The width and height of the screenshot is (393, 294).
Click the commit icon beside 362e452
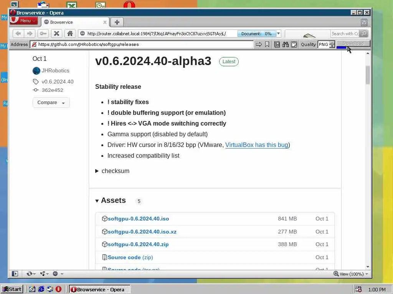(36, 90)
